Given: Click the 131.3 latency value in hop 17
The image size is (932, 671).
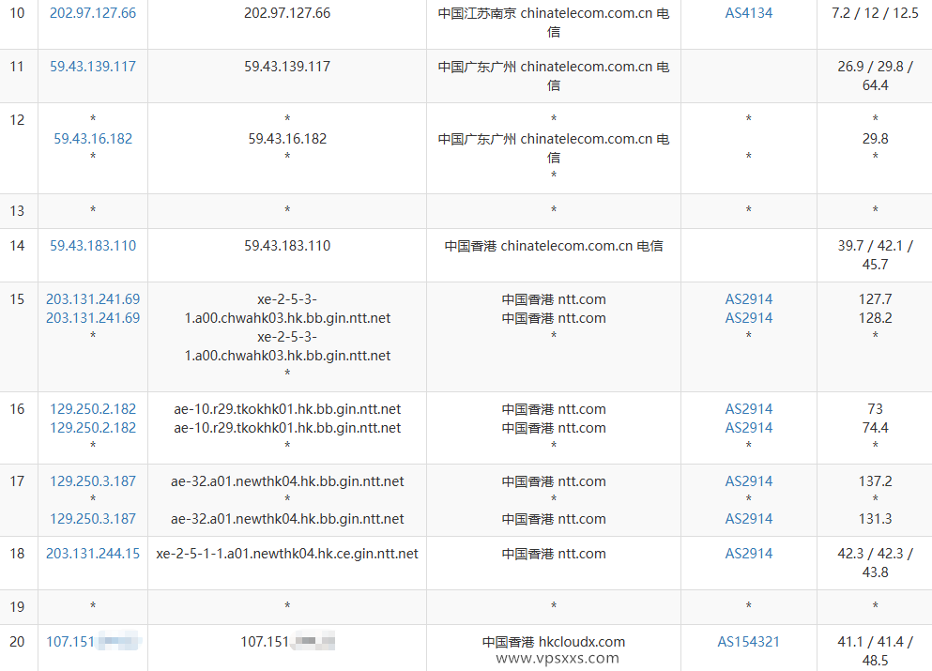Looking at the screenshot, I should (x=875, y=519).
